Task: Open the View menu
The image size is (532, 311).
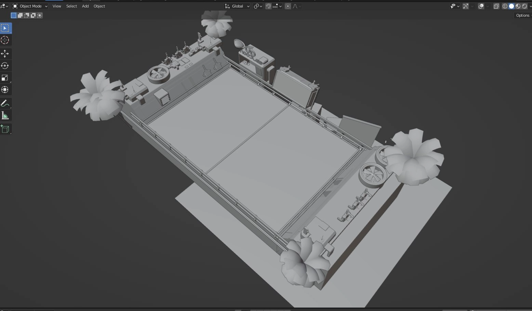Action: point(57,6)
